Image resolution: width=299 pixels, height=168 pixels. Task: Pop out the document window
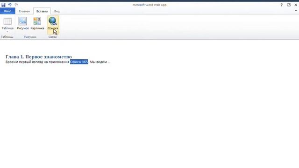point(289,5)
